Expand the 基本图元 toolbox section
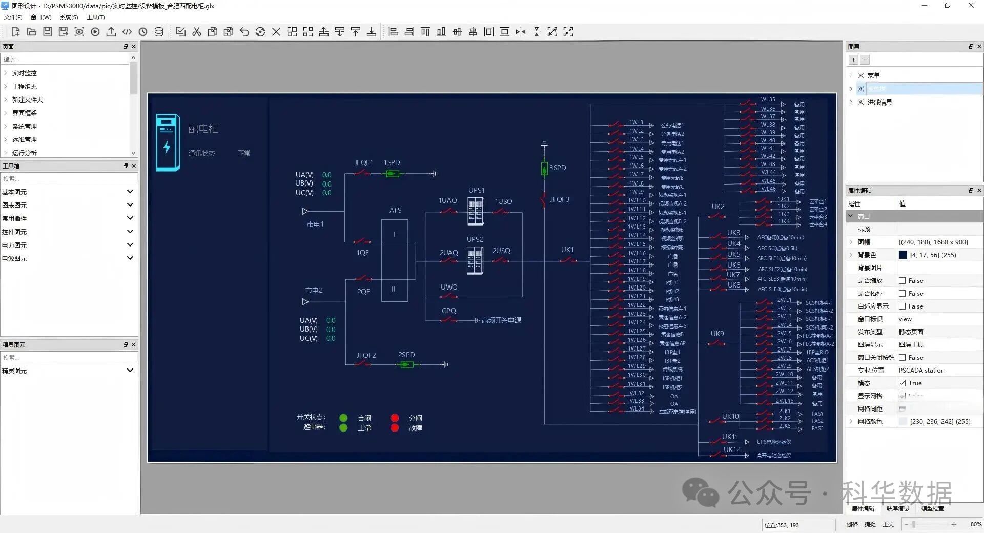The image size is (984, 533). [x=130, y=192]
